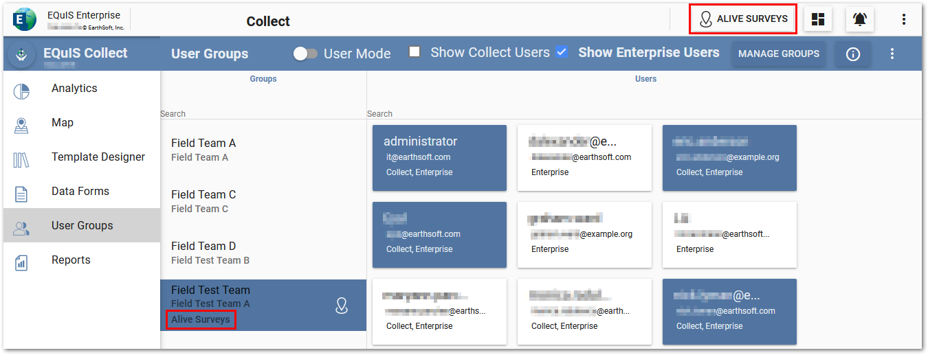The width and height of the screenshot is (928, 355).
Task: Toggle the User Mode switch
Action: [x=305, y=54]
